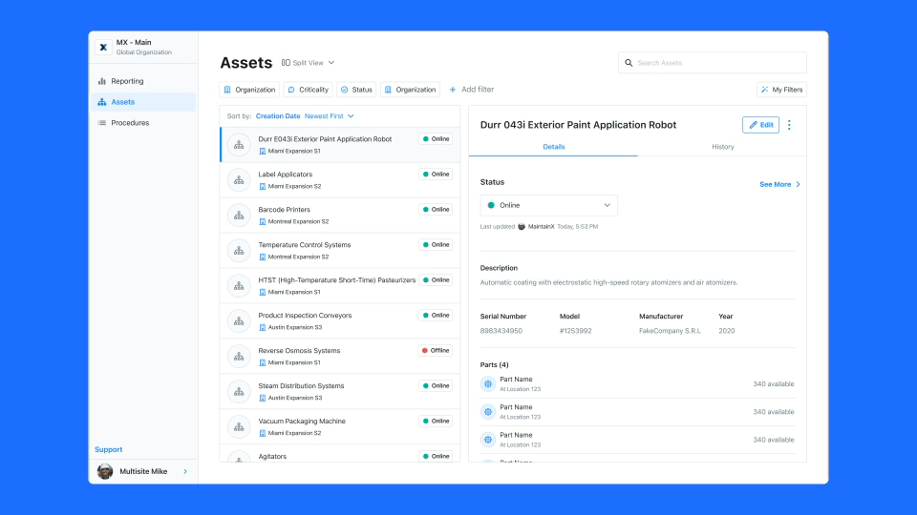This screenshot has width=917, height=515.
Task: Change the Creation Date sort field
Action: click(278, 116)
